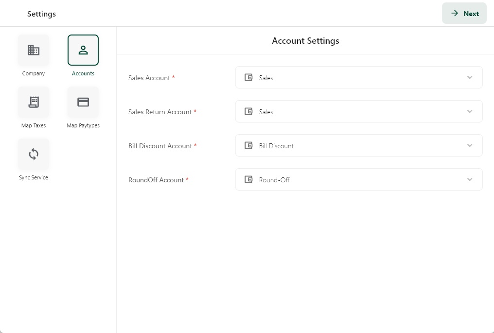
Task: Open the Map Taxes receipt icon
Action: point(34,102)
